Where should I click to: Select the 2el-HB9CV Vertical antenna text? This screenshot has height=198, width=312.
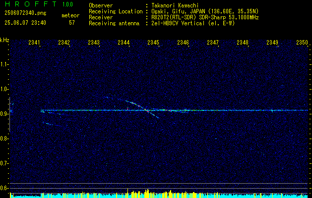coord(178,23)
